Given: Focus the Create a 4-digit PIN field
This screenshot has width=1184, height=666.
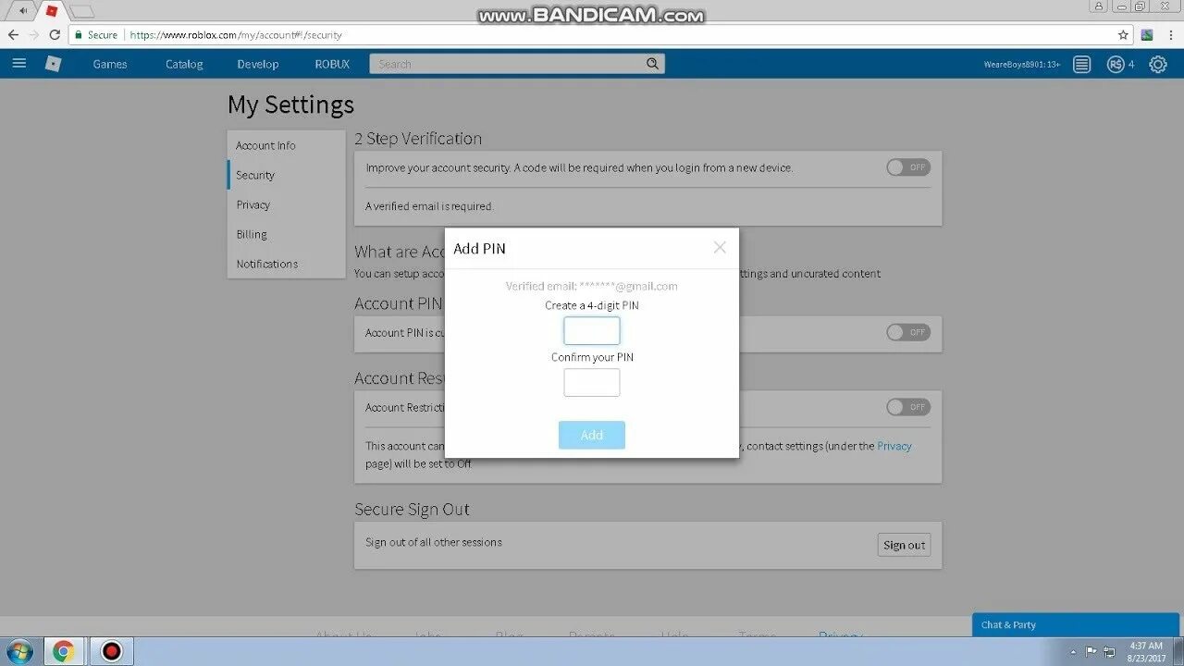Looking at the screenshot, I should coord(592,331).
